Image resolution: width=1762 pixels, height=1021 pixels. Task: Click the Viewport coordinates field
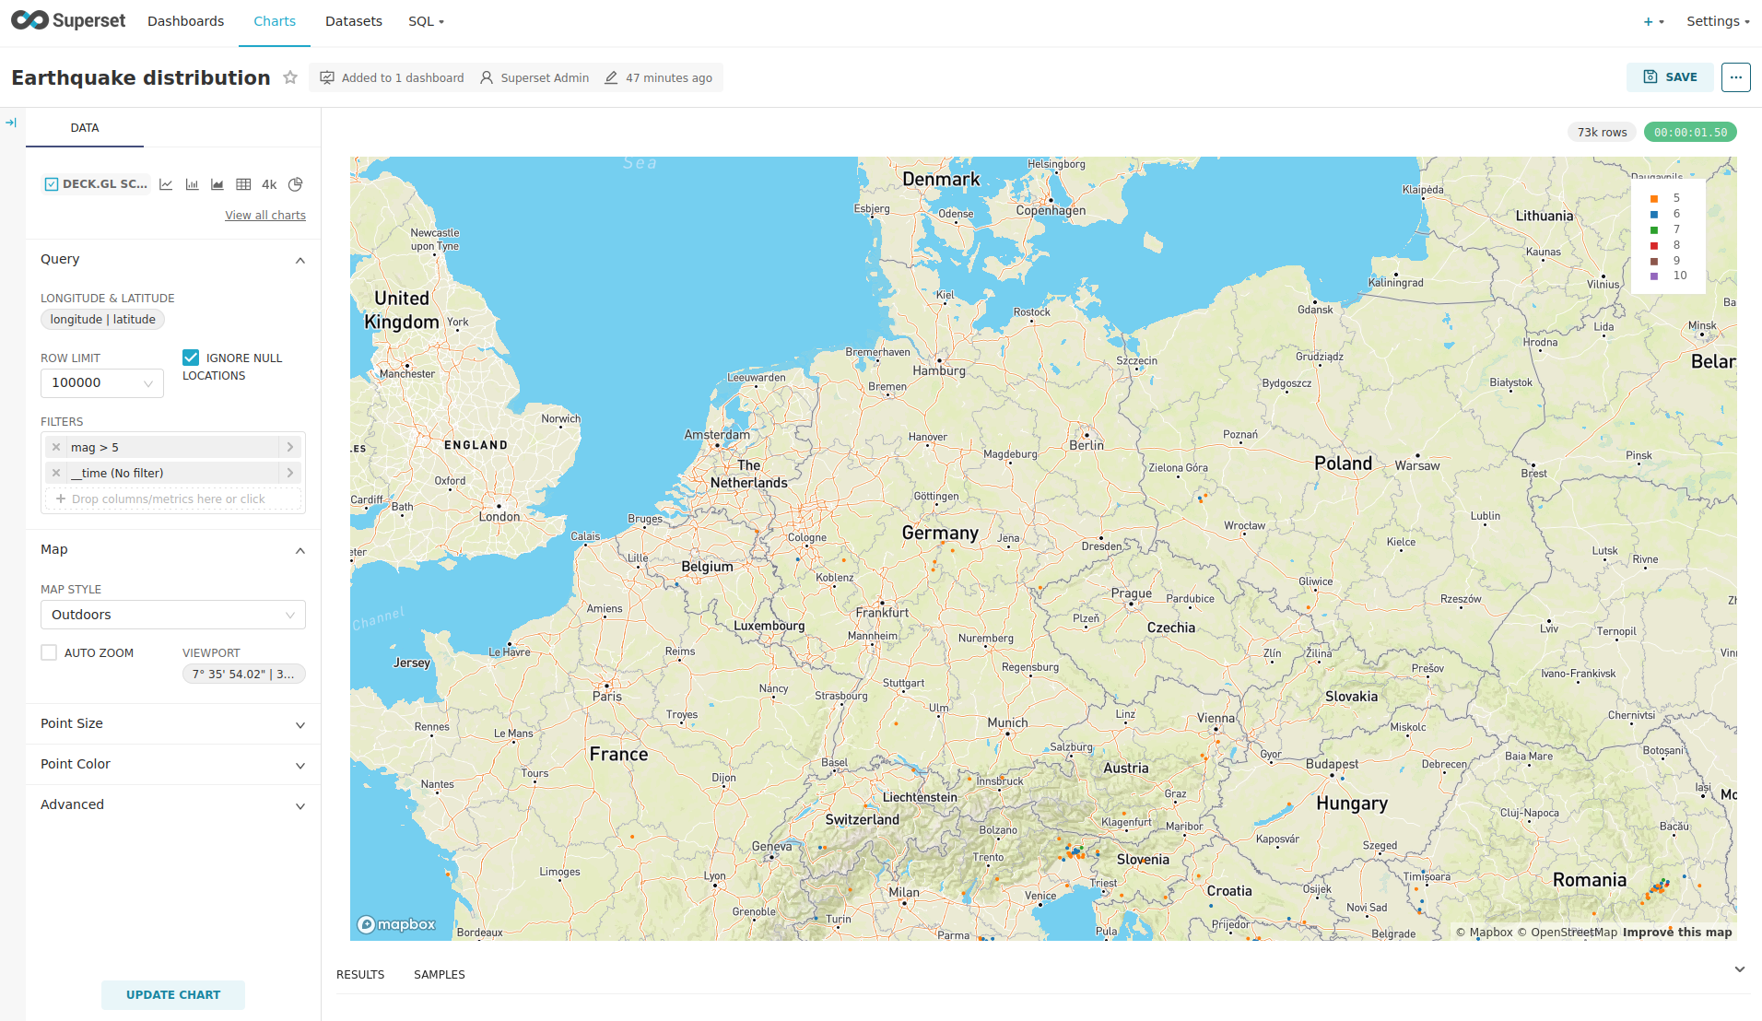[x=243, y=674]
